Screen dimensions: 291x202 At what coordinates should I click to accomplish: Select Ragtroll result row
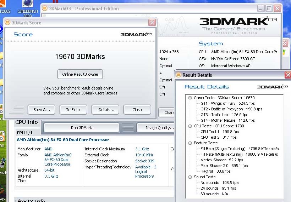pyautogui.click(x=215, y=171)
